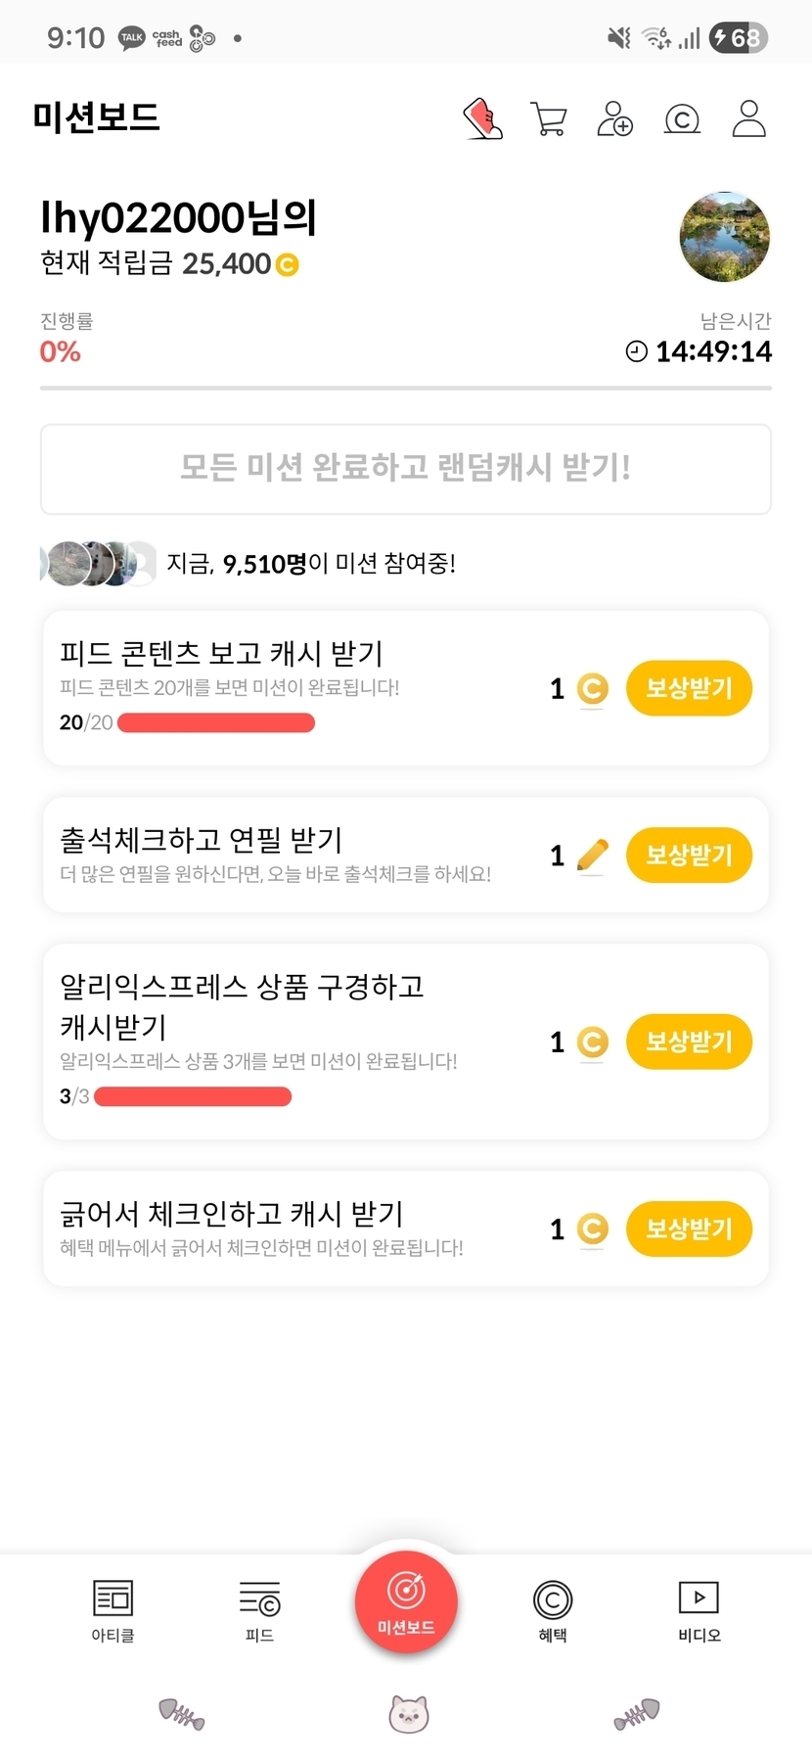This screenshot has width=812, height=1760.
Task: Open the 비디오 tab
Action: coord(699,1610)
